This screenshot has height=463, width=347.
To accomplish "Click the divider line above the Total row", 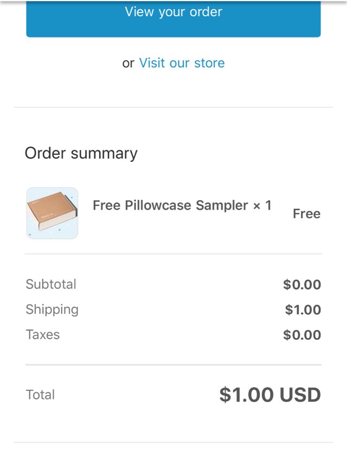I will point(173,365).
